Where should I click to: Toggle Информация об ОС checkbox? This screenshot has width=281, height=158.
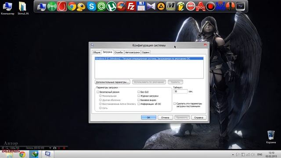(x=139, y=104)
